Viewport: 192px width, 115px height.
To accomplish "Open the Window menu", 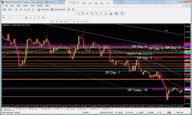I will coord(40,6).
